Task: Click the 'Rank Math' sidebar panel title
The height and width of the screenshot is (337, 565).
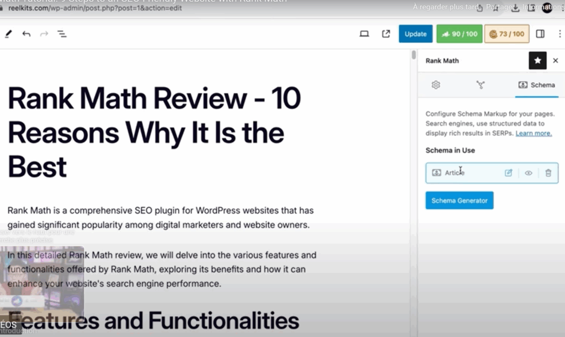Action: (442, 61)
